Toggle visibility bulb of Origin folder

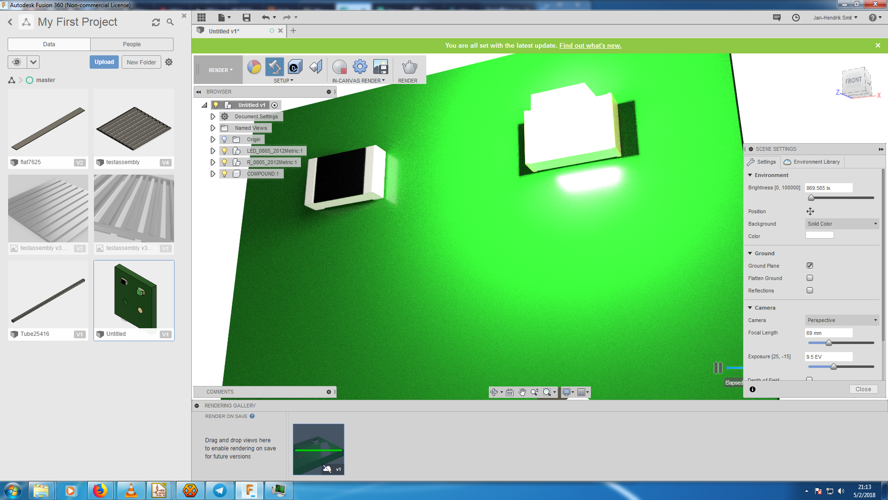click(225, 139)
